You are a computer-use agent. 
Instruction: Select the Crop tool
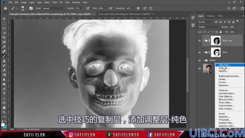(4, 37)
